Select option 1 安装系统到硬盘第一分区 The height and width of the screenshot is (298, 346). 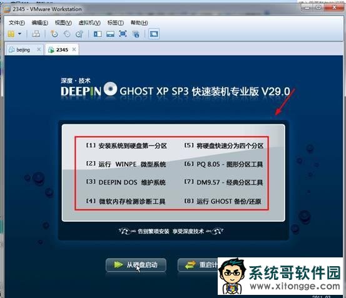click(x=126, y=146)
